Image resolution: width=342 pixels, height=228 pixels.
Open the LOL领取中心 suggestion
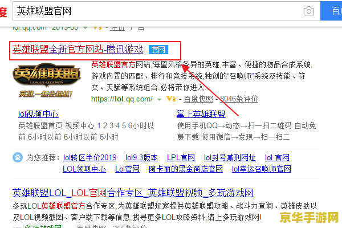[84, 169]
